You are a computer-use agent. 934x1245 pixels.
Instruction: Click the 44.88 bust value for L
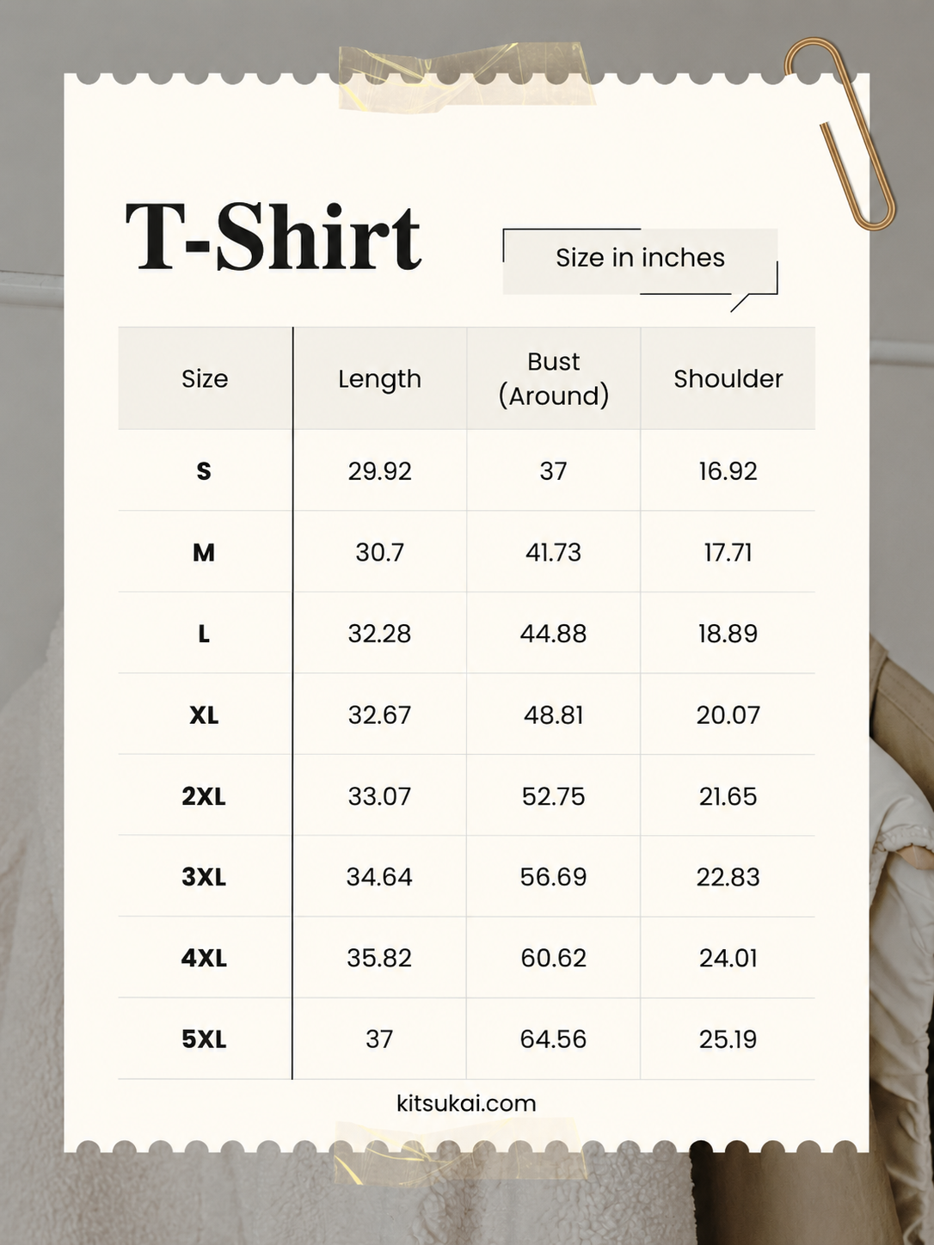[553, 634]
